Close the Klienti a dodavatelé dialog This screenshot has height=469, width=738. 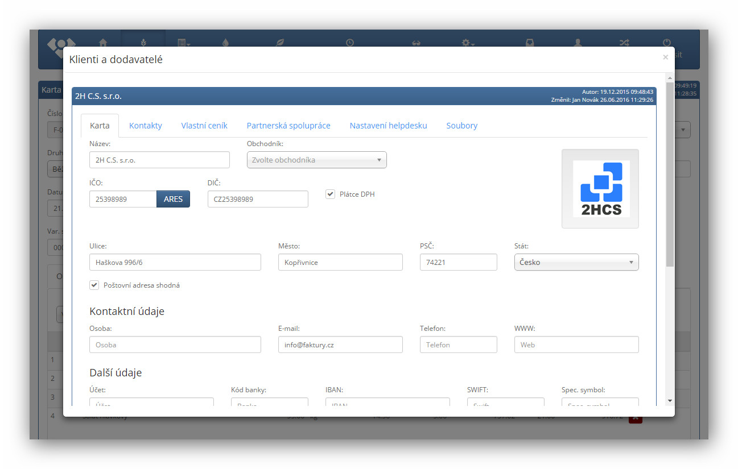(665, 57)
